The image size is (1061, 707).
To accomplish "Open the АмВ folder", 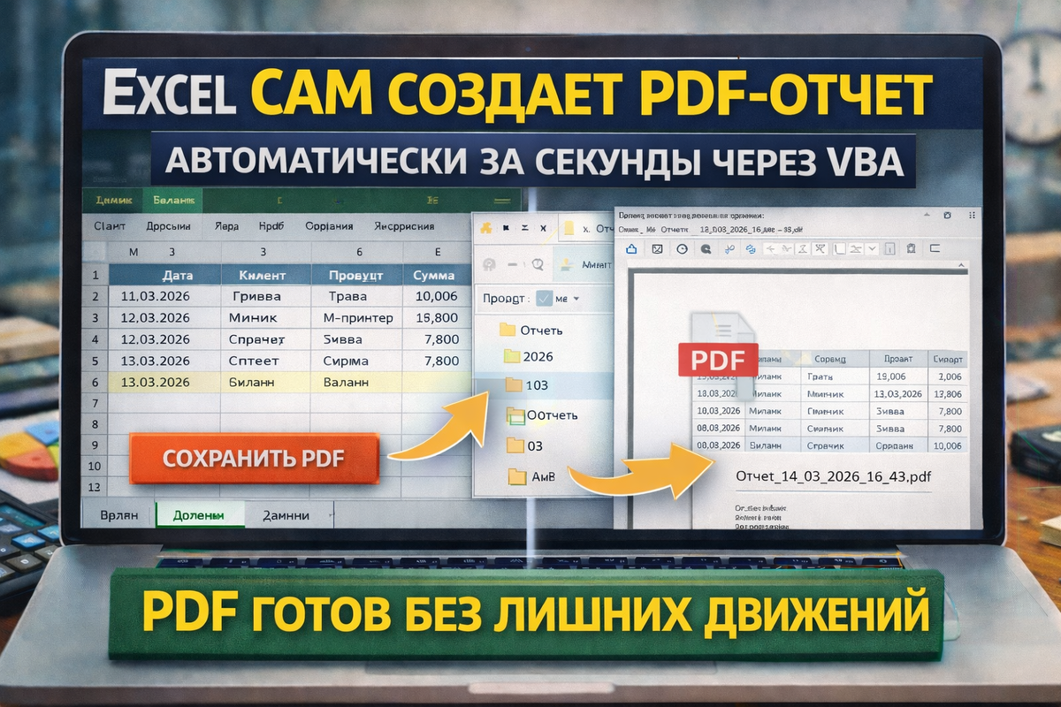I will 530,477.
